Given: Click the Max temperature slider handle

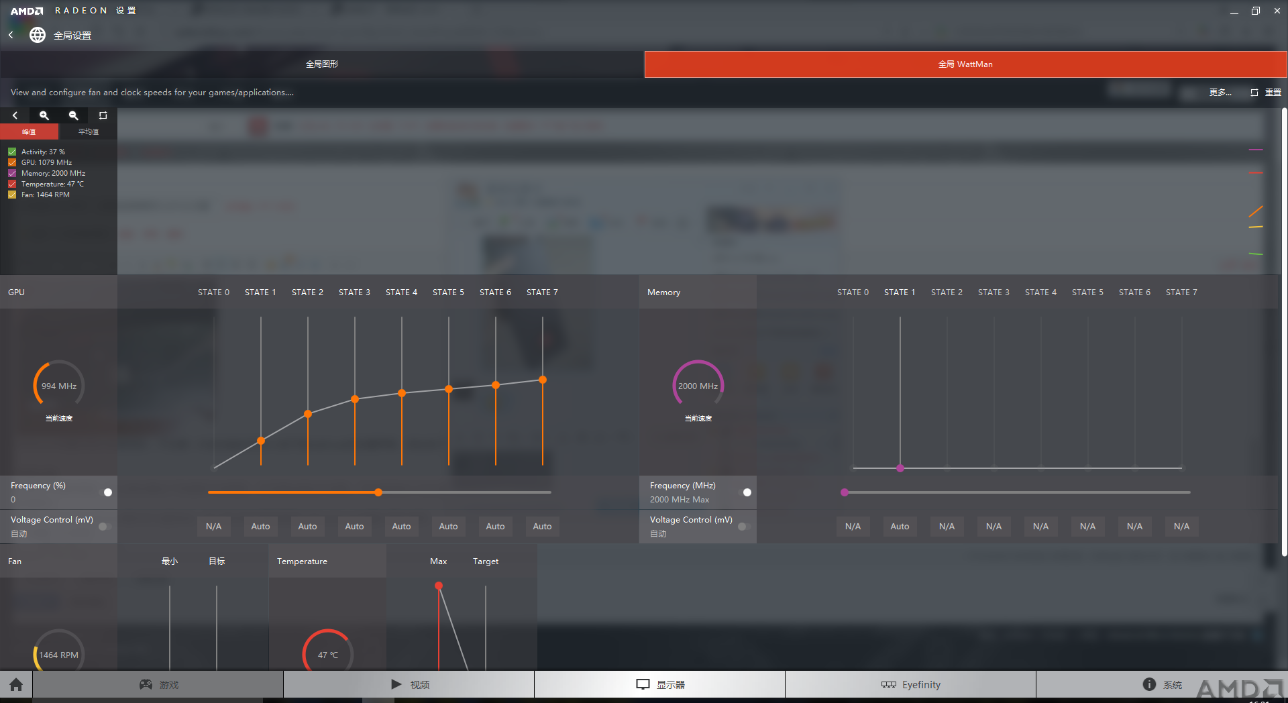Looking at the screenshot, I should coord(439,586).
